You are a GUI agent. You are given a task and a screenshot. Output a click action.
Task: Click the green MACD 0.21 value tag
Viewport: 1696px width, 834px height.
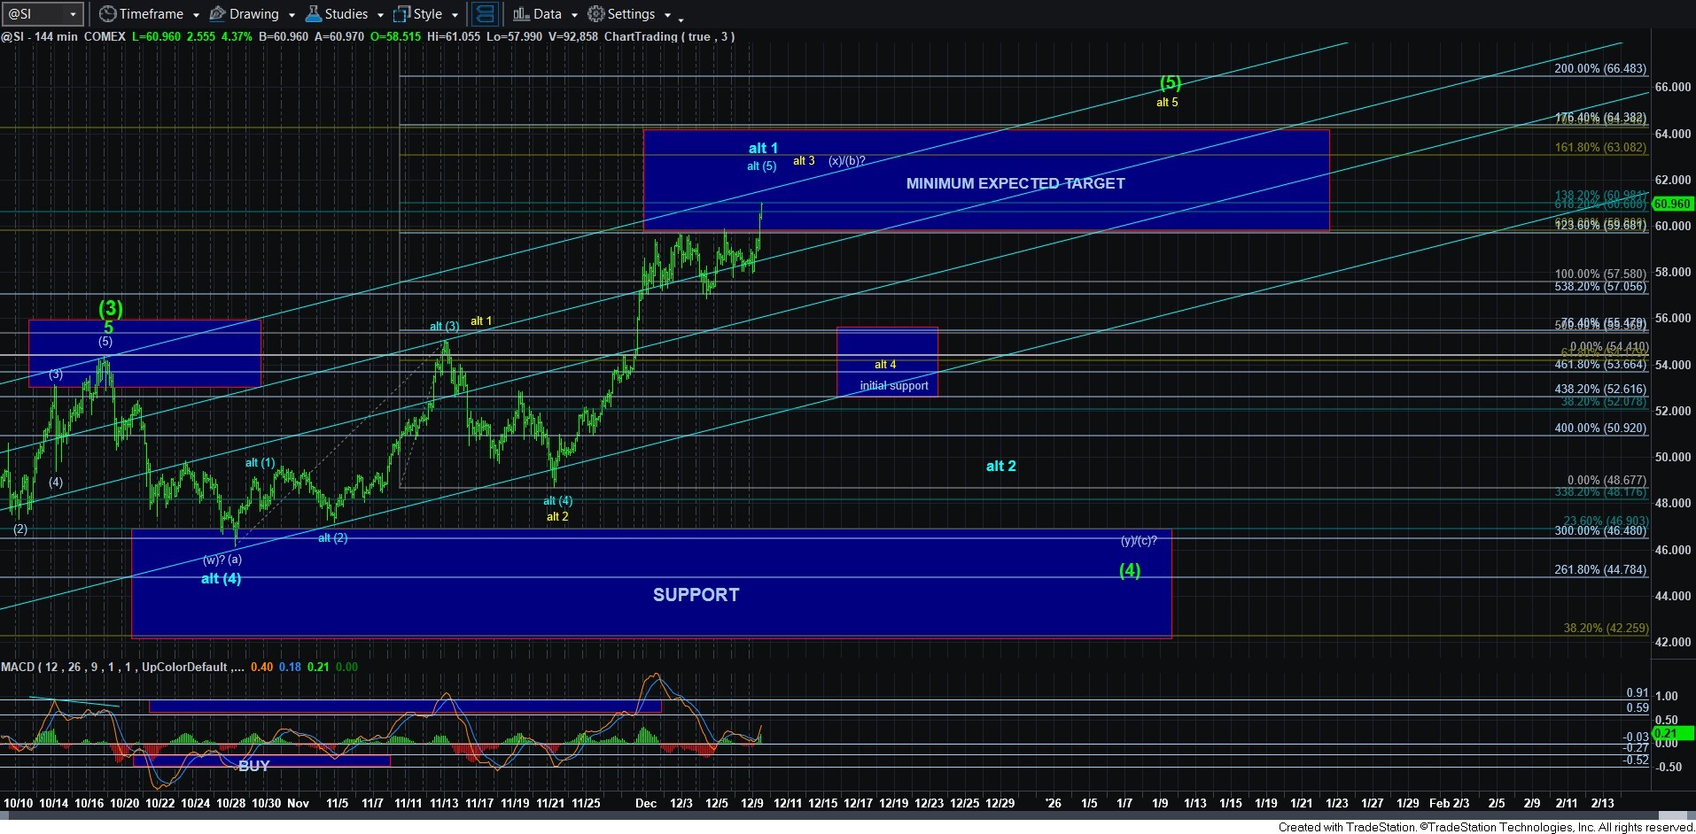click(x=1667, y=733)
